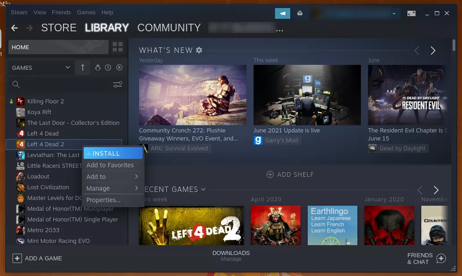Click the Metro 2033 game icon
Screen dimensions: 462x276
[20, 230]
